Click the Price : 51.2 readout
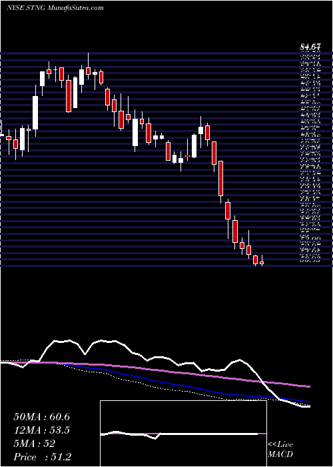The width and height of the screenshot is (333, 467). pyautogui.click(x=42, y=457)
